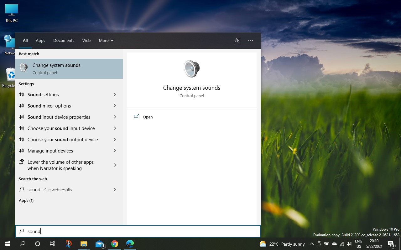Select This PC desktop icon
This screenshot has height=250, width=401.
click(x=12, y=13)
